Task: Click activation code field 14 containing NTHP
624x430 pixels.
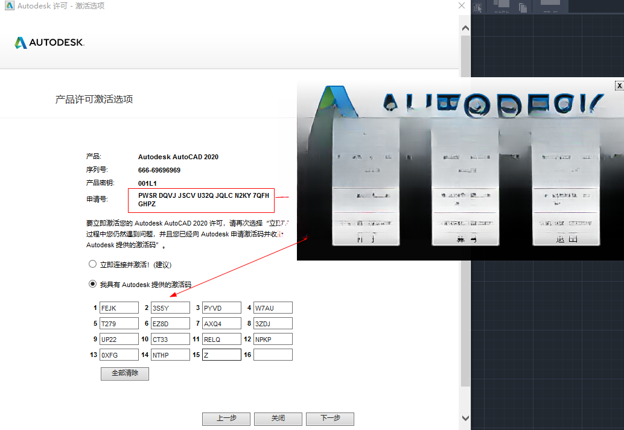Action: pyautogui.click(x=170, y=355)
